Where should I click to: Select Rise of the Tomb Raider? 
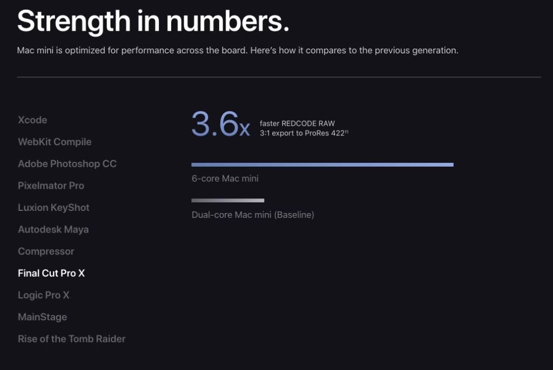click(71, 339)
